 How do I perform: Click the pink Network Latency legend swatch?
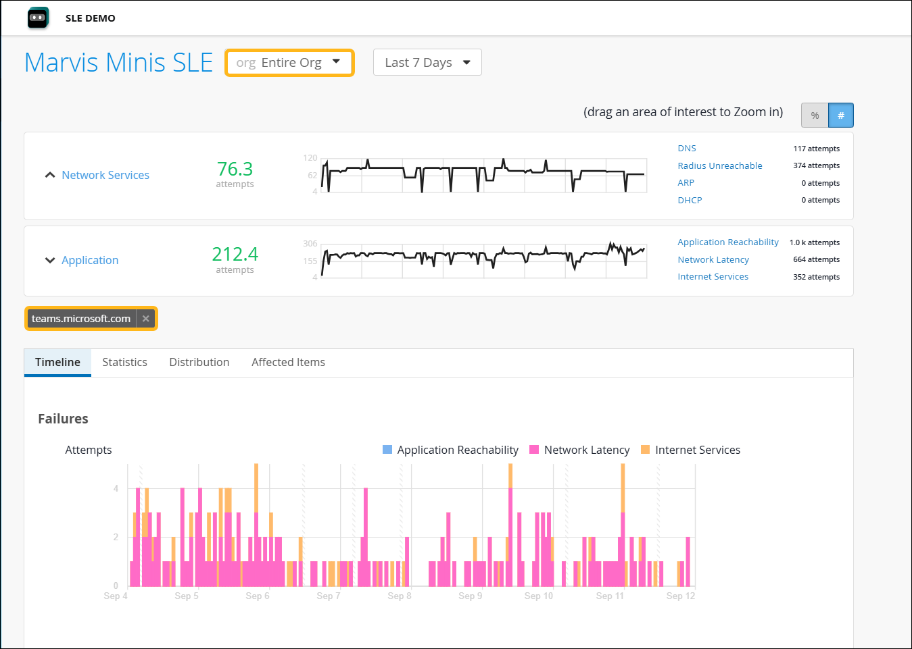coord(533,449)
